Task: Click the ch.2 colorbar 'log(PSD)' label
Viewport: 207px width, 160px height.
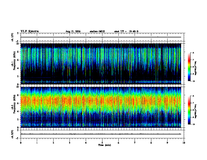Action: (196, 111)
